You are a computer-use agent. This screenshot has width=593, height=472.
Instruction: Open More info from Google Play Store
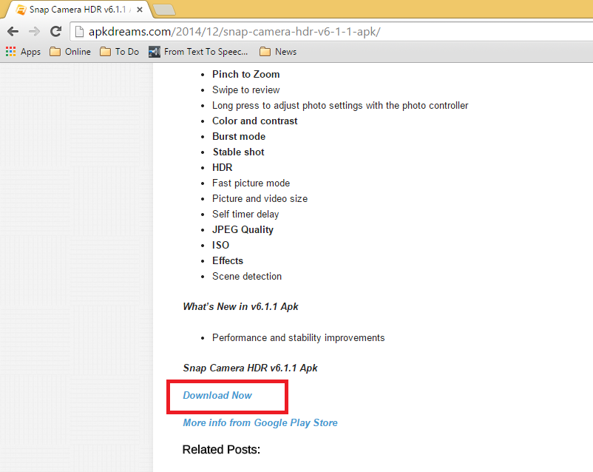tap(260, 422)
